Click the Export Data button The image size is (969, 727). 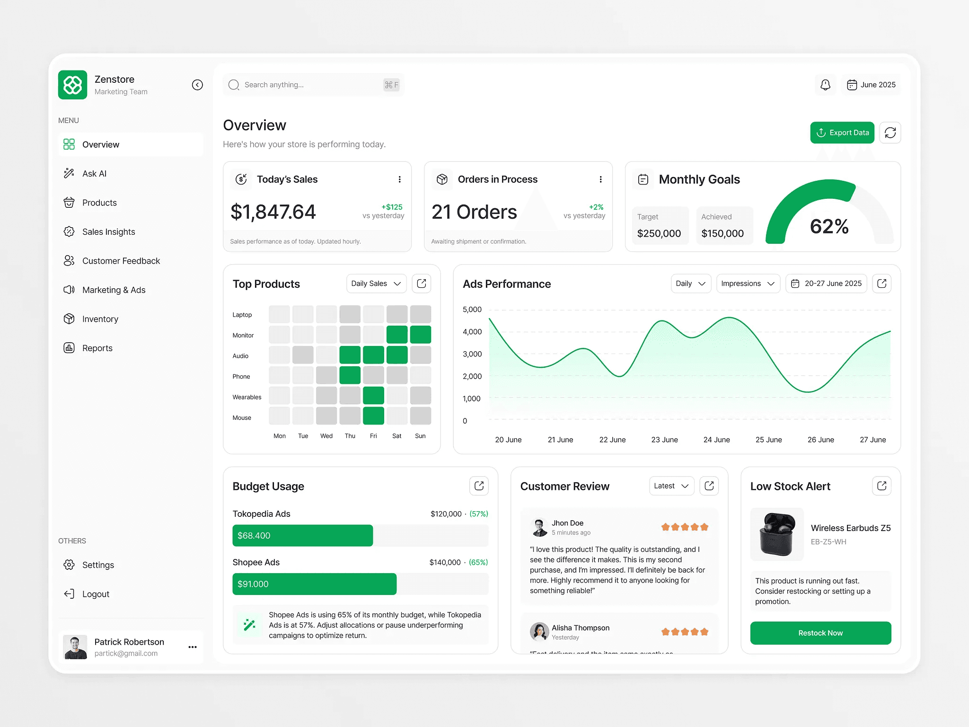tap(842, 133)
